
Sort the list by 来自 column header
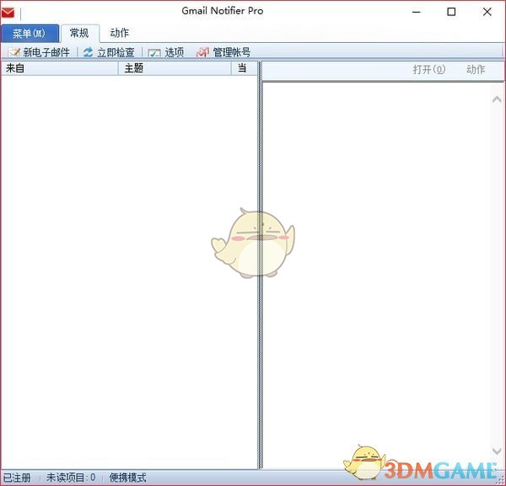[59, 68]
